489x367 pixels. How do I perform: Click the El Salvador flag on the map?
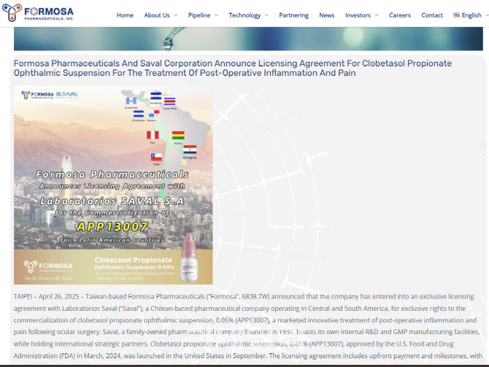tap(139, 114)
